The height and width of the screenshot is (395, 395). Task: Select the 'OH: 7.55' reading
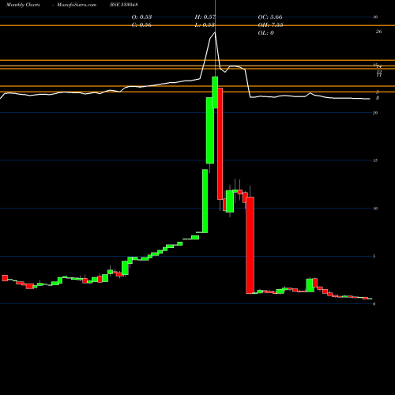(x=270, y=24)
